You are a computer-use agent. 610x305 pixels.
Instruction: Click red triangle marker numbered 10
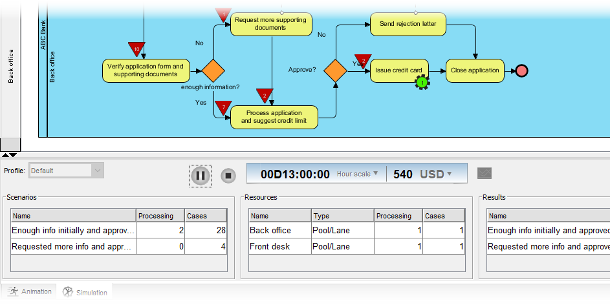coord(136,49)
